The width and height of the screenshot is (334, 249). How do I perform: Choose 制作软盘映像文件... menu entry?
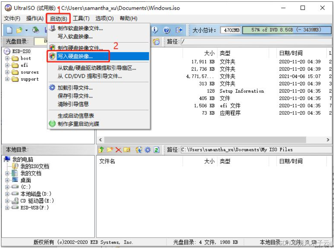click(x=99, y=28)
